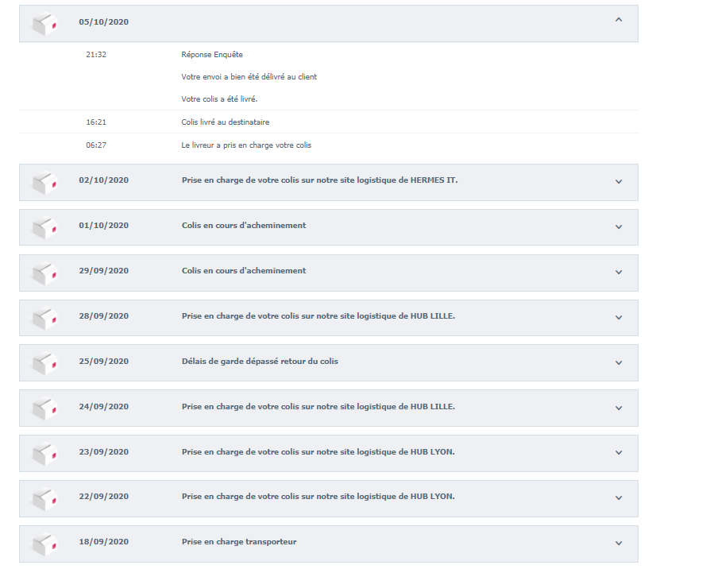Expand the 29/09/2020 row chevron
This screenshot has width=714, height=569.
(x=619, y=272)
